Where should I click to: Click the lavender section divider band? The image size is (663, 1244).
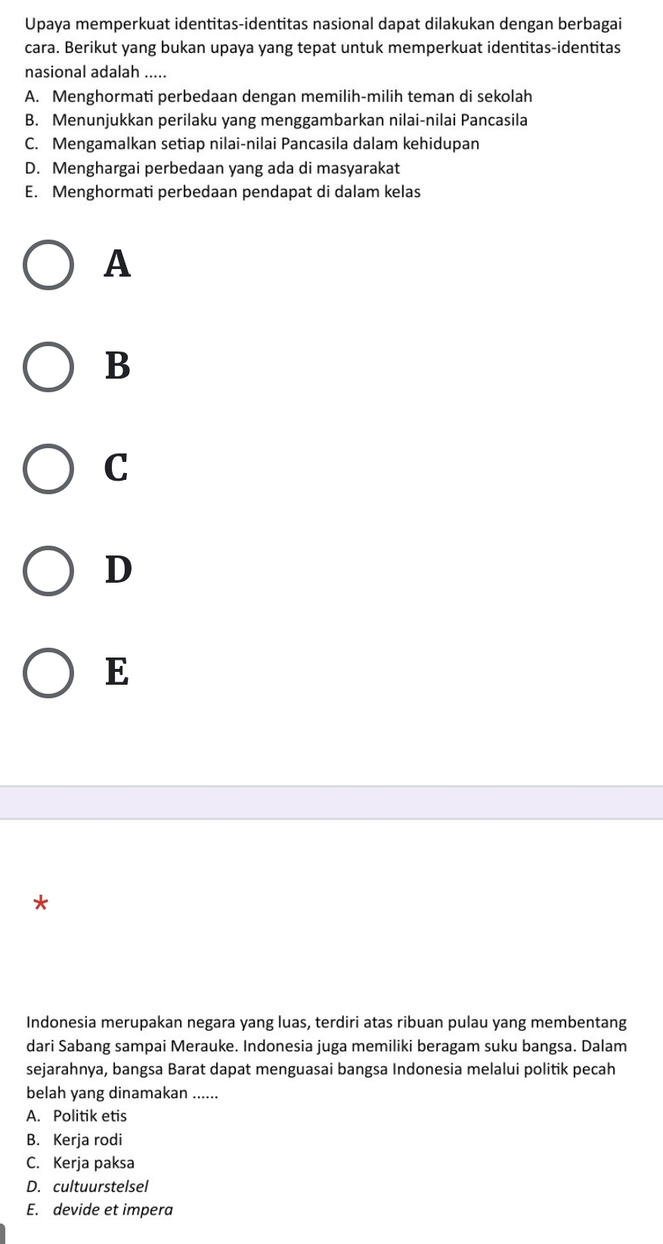(331, 803)
